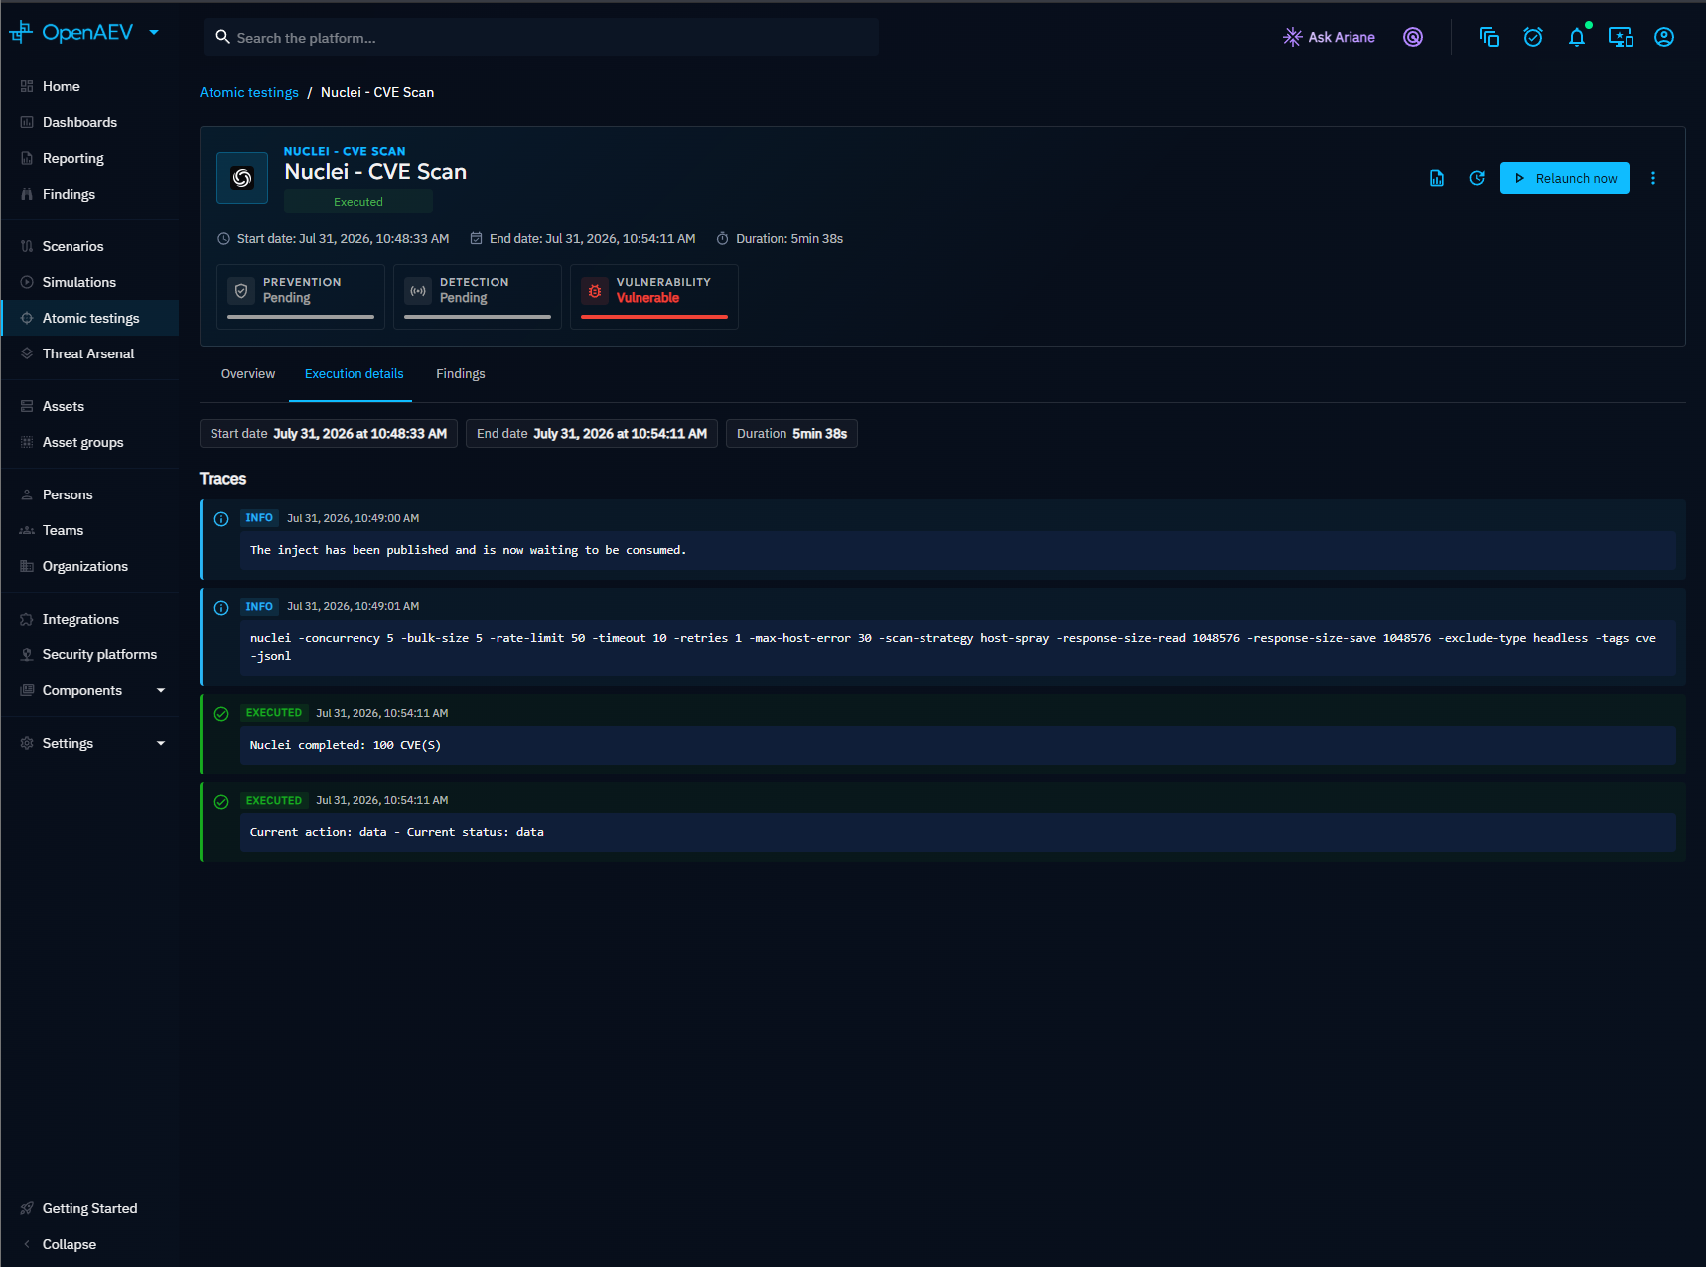1706x1267 pixels.
Task: Switch to the Execution details tab
Action: click(355, 374)
